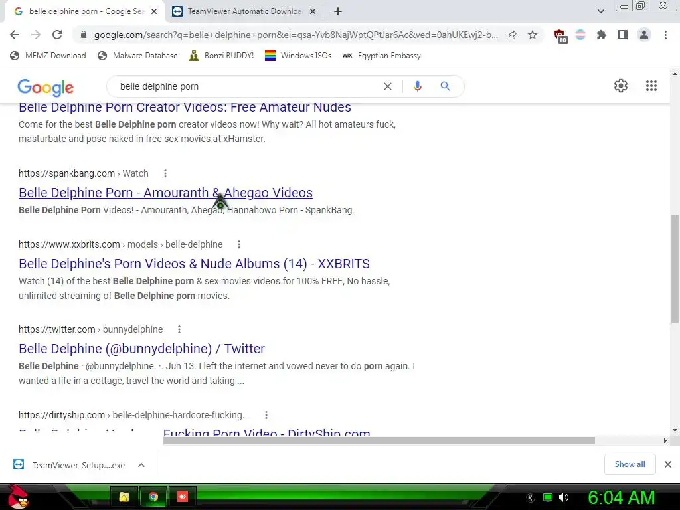The height and width of the screenshot is (510, 680).
Task: Open the Windows ISOs bookmark
Action: [x=298, y=56]
